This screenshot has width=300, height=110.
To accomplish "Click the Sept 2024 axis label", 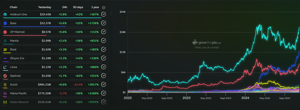I will pyautogui.click(x=284, y=98).
